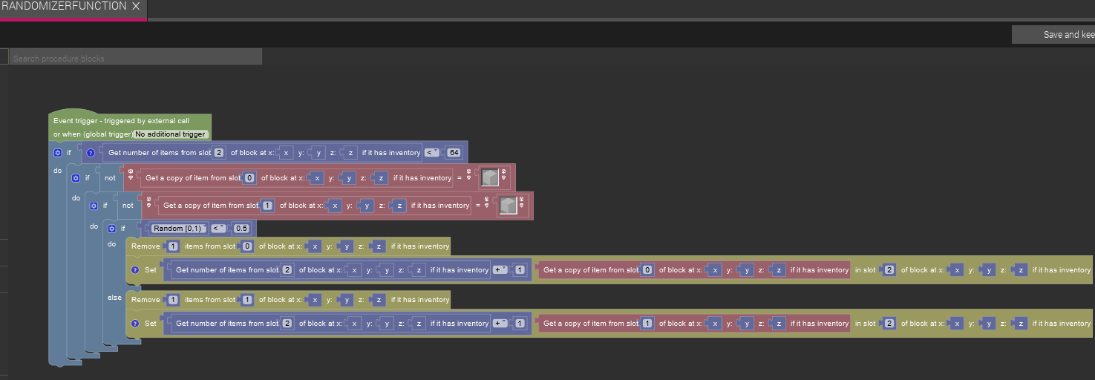Open item selector thumbnail in the slot 1 comparison row
This screenshot has height=380, width=1095.
508,205
